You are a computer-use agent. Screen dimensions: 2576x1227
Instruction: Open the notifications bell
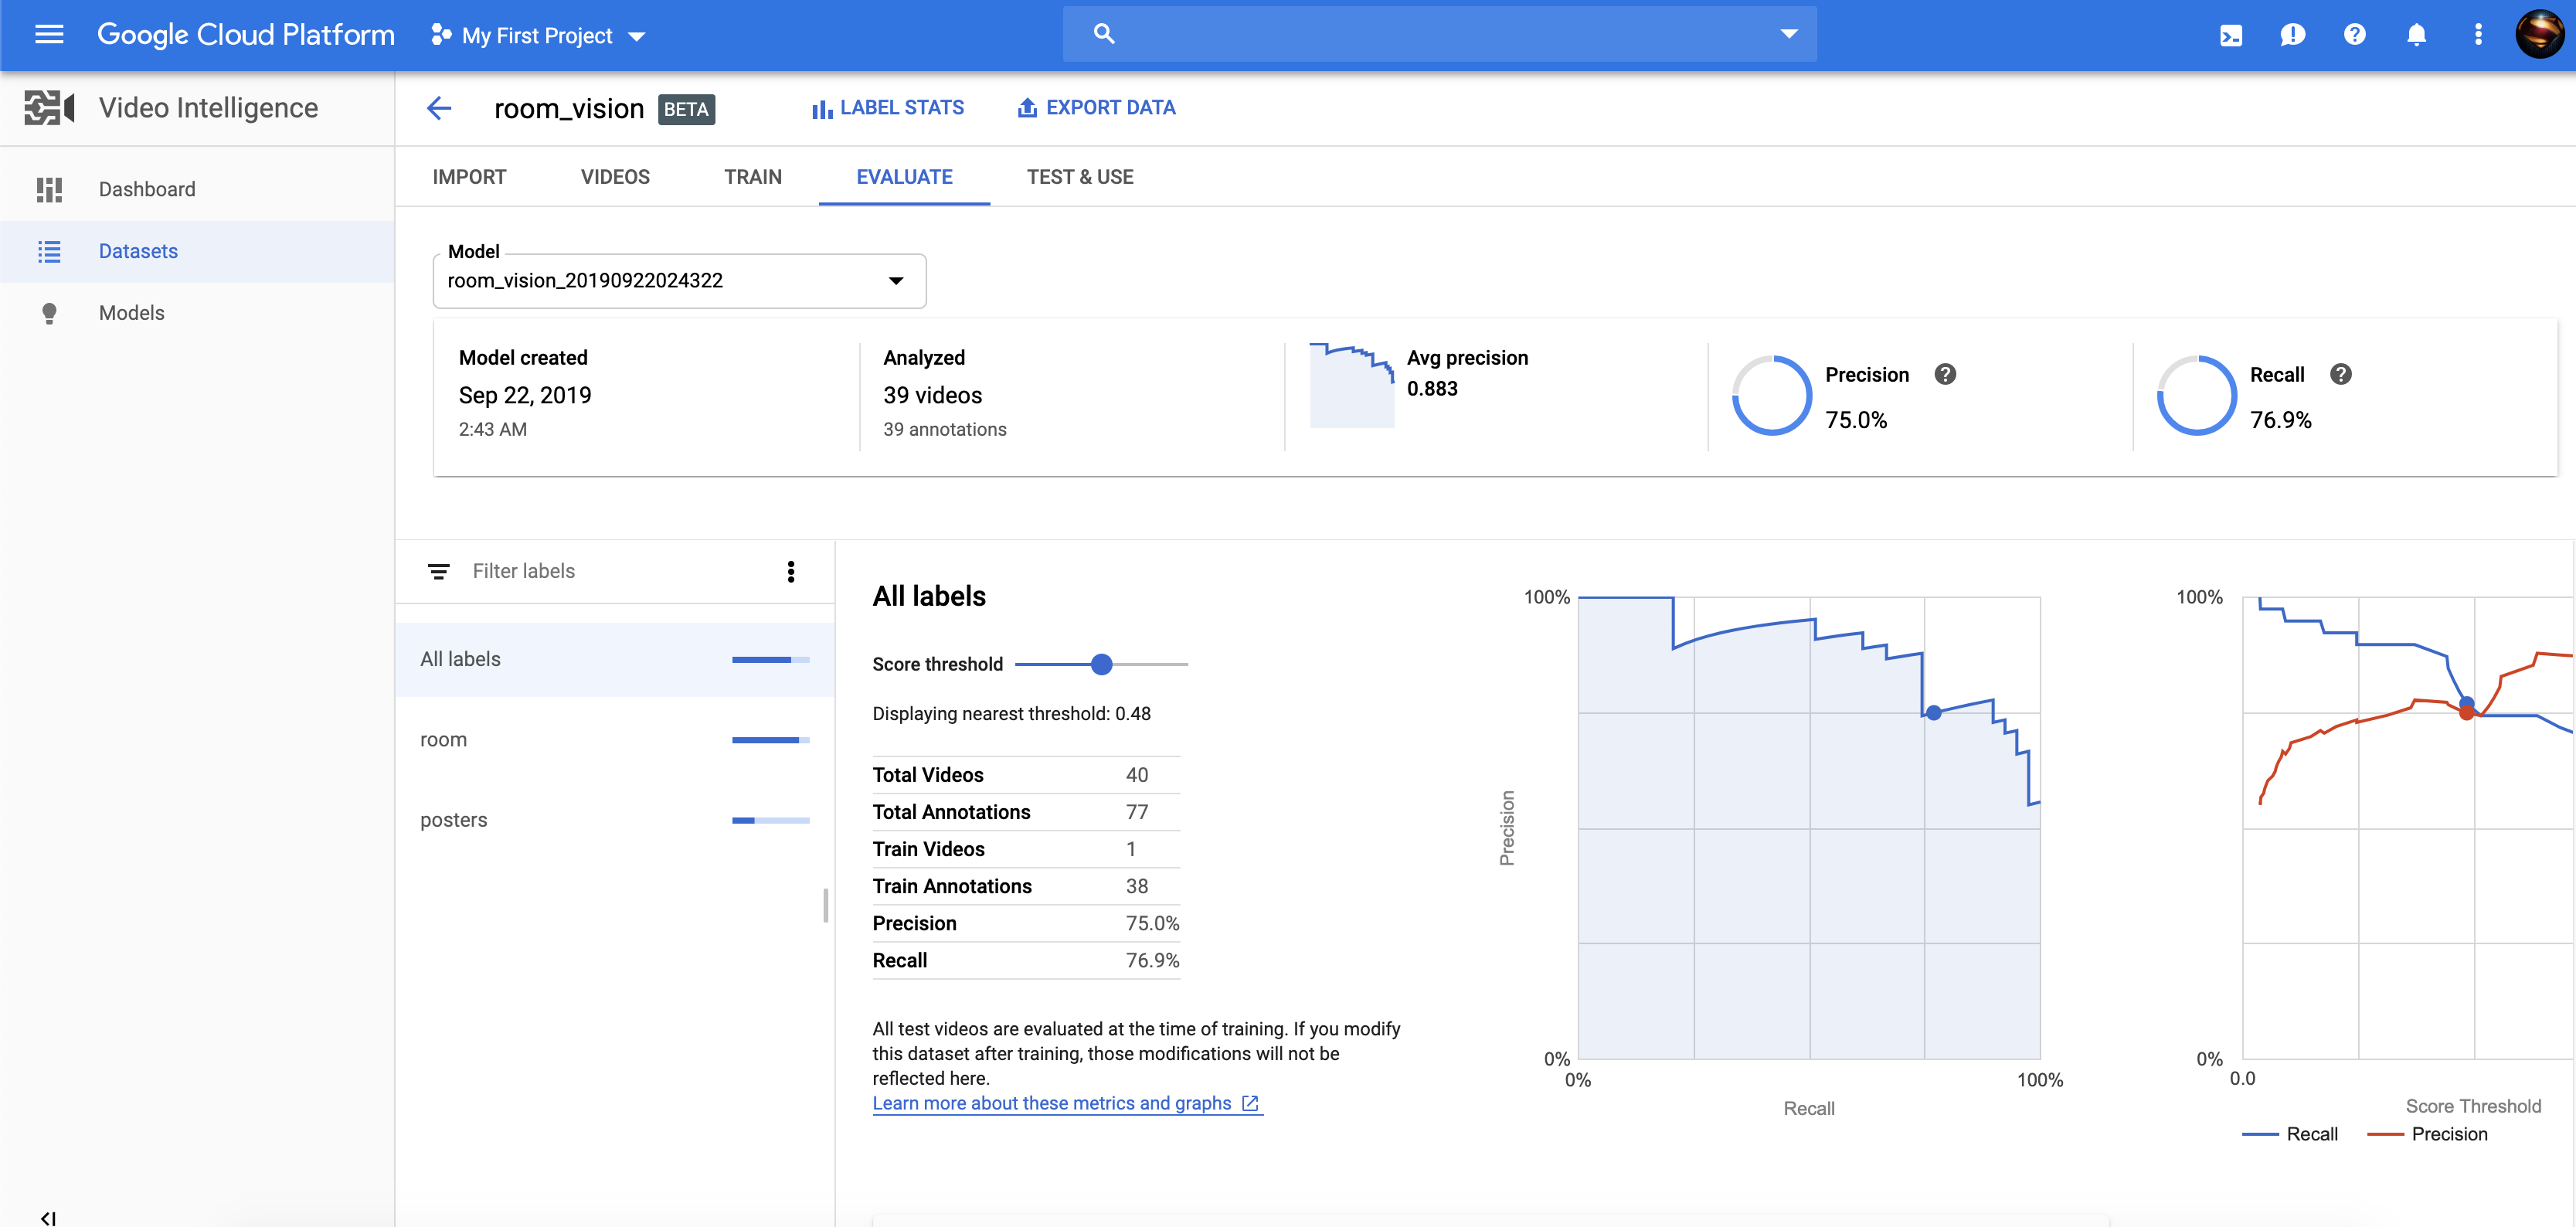coord(2416,35)
